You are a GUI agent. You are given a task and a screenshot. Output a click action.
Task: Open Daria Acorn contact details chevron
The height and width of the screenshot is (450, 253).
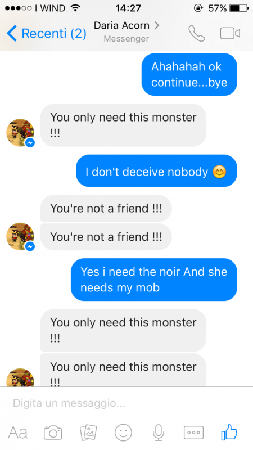[157, 25]
